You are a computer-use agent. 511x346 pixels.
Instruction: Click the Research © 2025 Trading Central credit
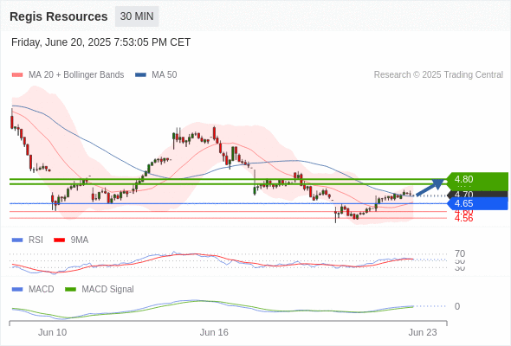pyautogui.click(x=438, y=75)
